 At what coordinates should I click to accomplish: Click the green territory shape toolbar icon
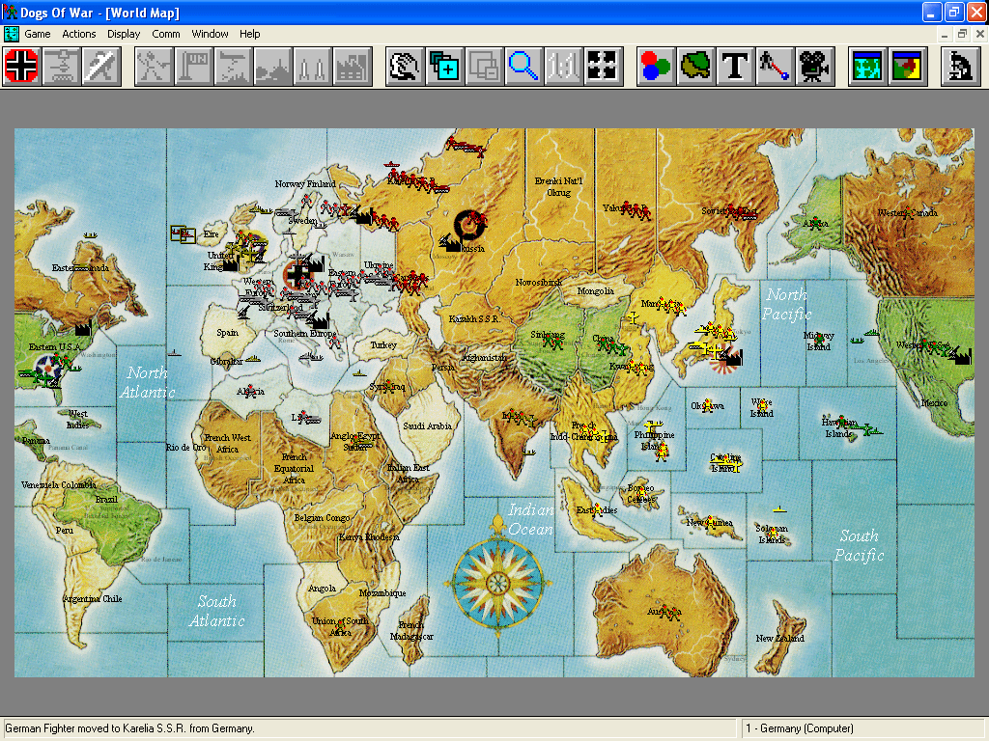[695, 67]
